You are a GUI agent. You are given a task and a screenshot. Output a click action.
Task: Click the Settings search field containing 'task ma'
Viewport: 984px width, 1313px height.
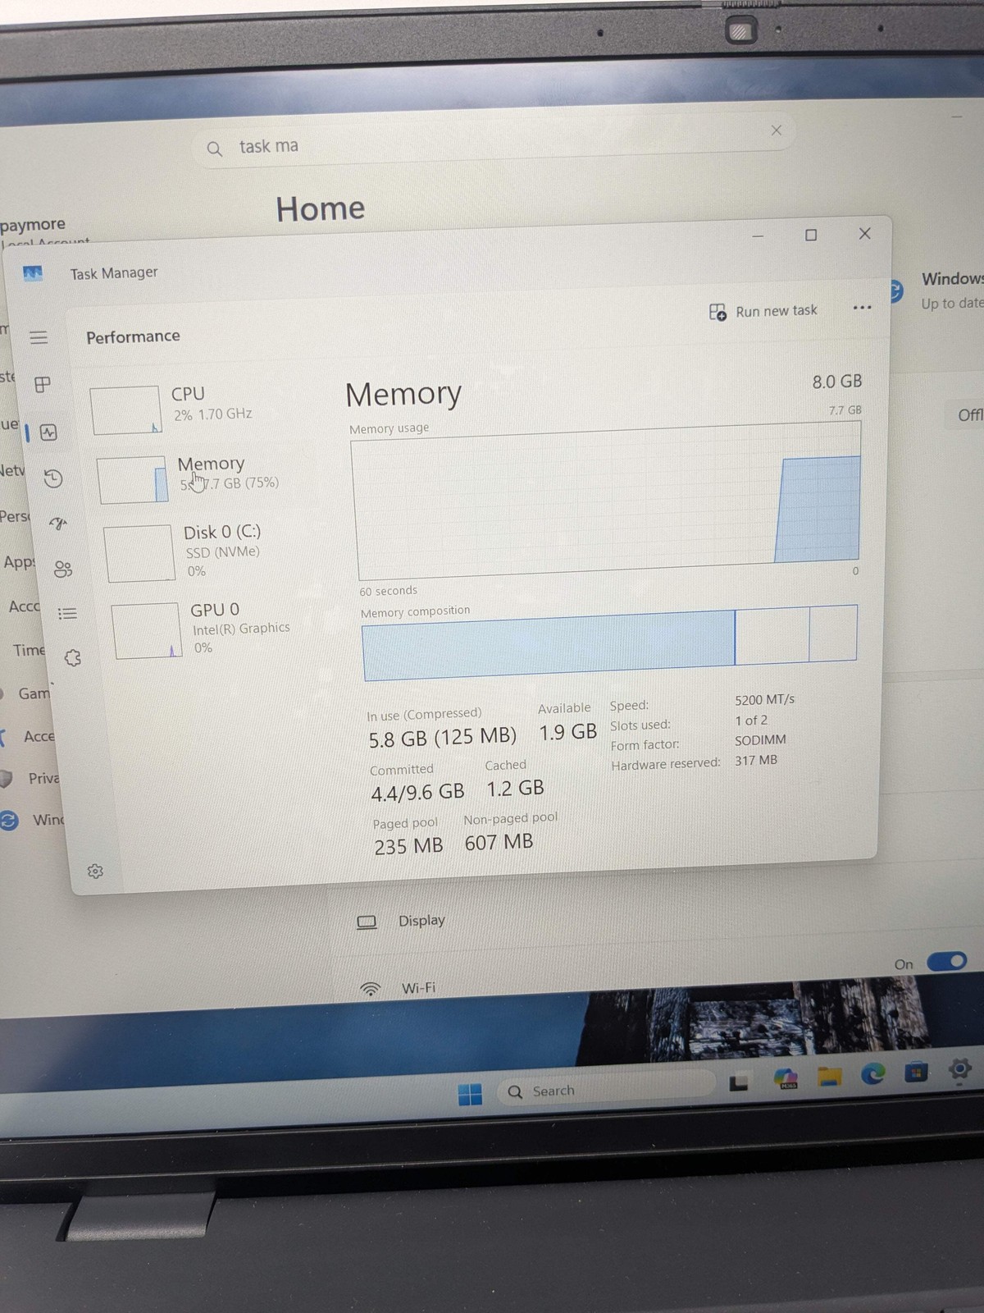pos(494,140)
